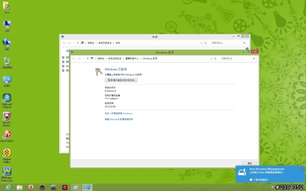Click back arrow in System window
This screenshot has height=191, width=306.
64,43
